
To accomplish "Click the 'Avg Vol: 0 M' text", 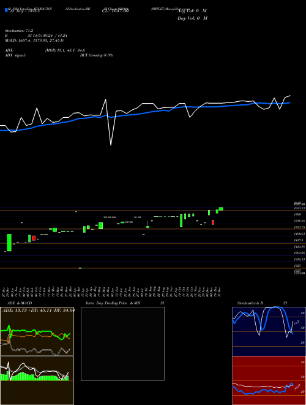I will [192, 11].
